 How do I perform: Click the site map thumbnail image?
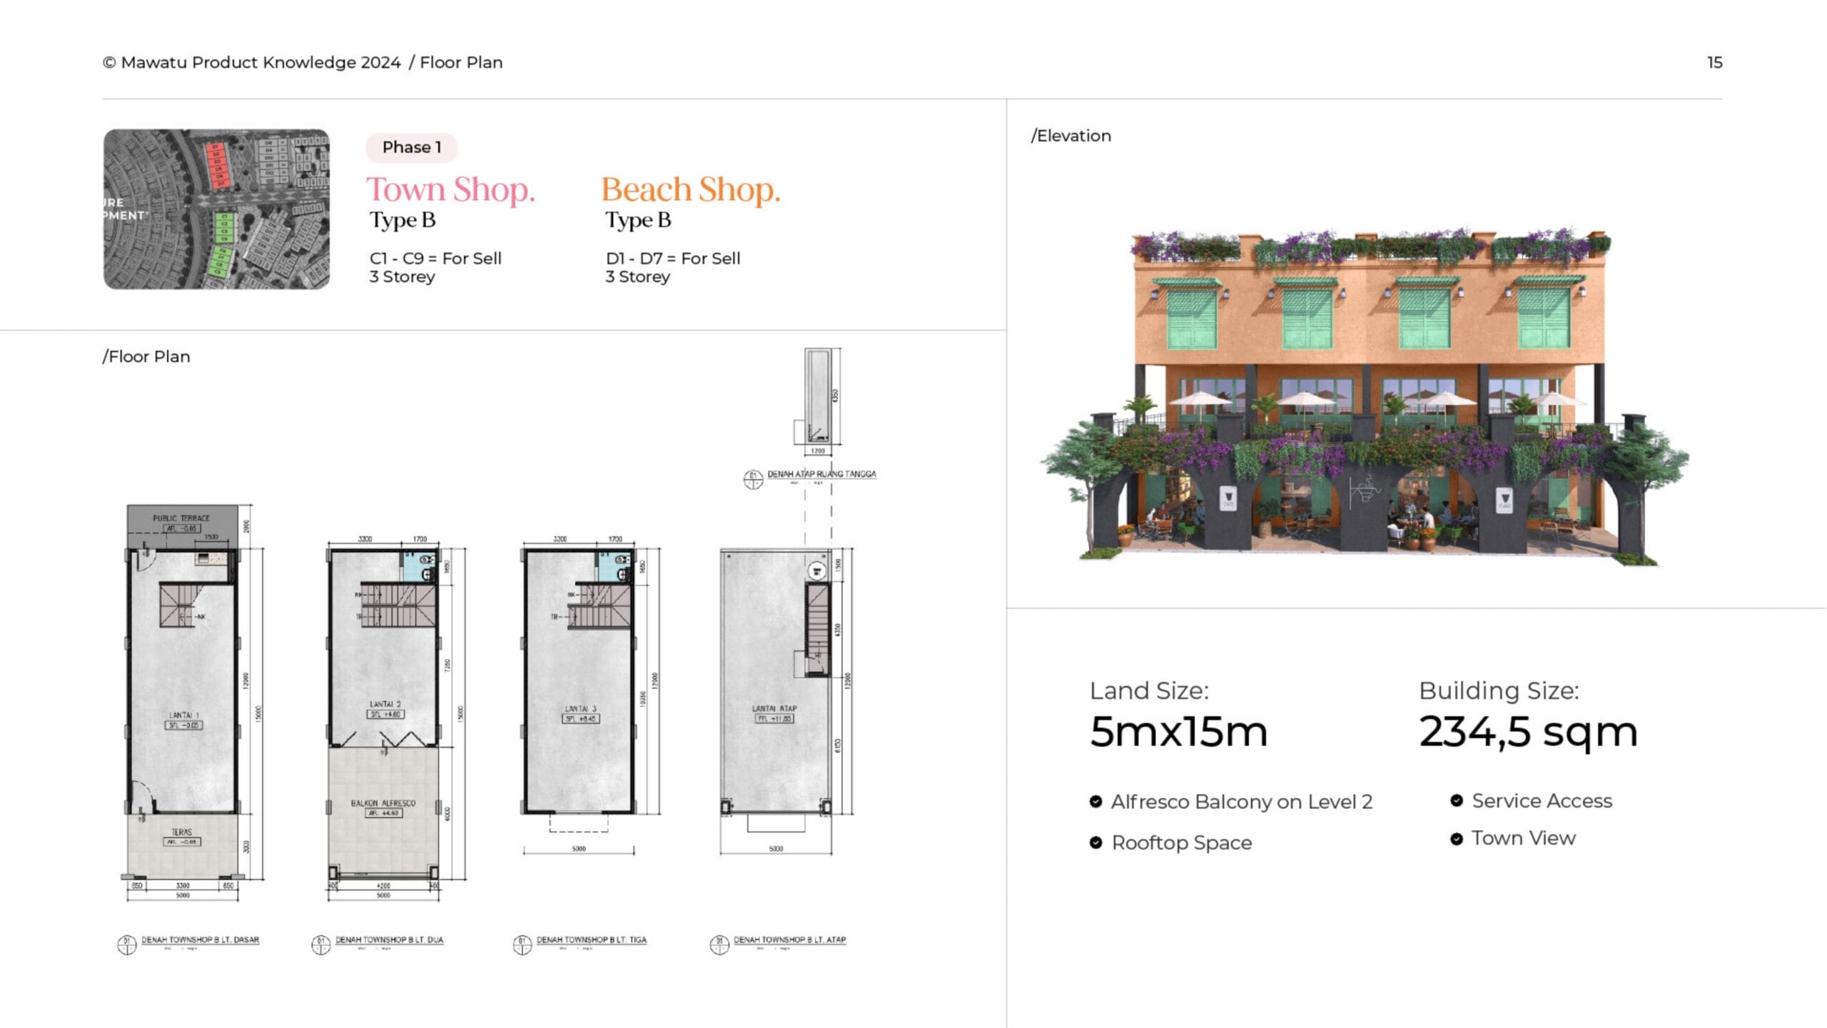pyautogui.click(x=216, y=208)
